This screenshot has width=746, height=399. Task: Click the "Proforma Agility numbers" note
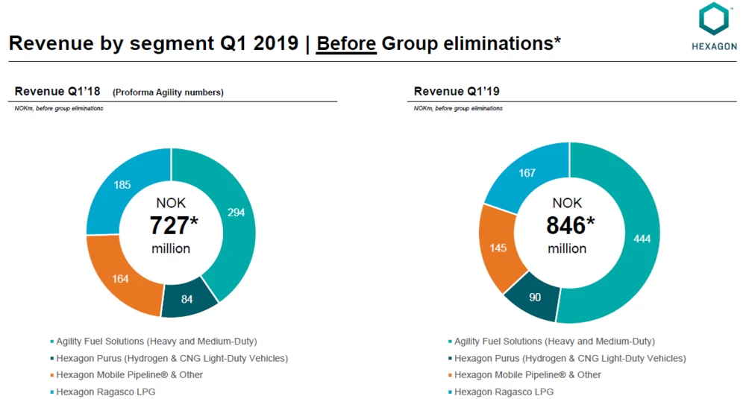tap(168, 92)
